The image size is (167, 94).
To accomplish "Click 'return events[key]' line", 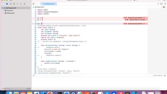I will click(x=52, y=63).
